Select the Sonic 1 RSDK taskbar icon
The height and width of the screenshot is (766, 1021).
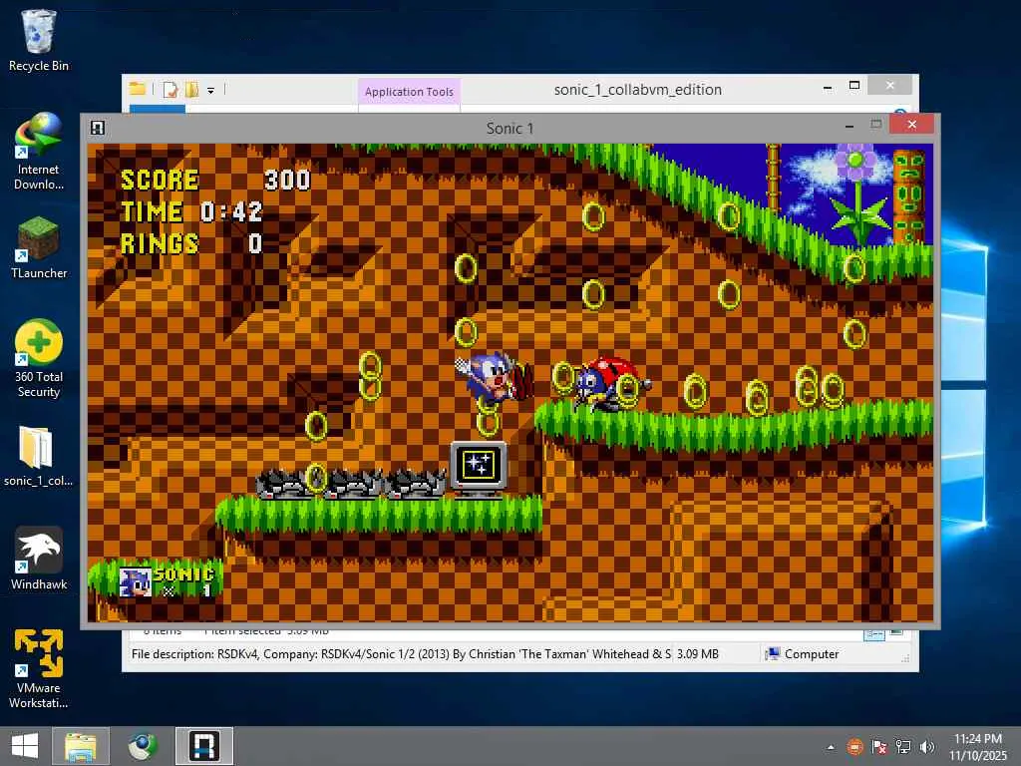[x=203, y=746]
